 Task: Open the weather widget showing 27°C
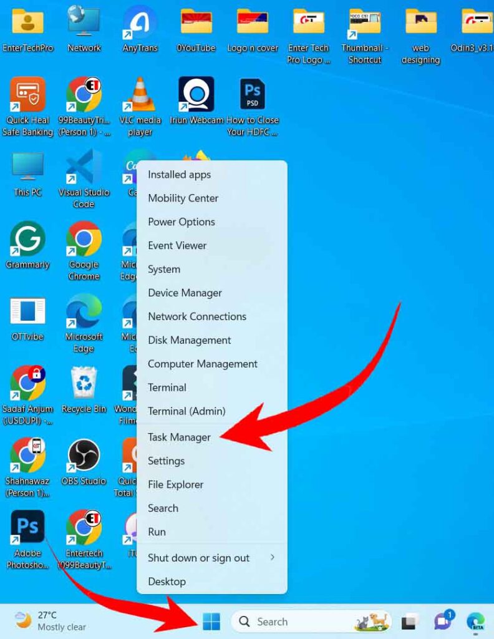[51, 621]
